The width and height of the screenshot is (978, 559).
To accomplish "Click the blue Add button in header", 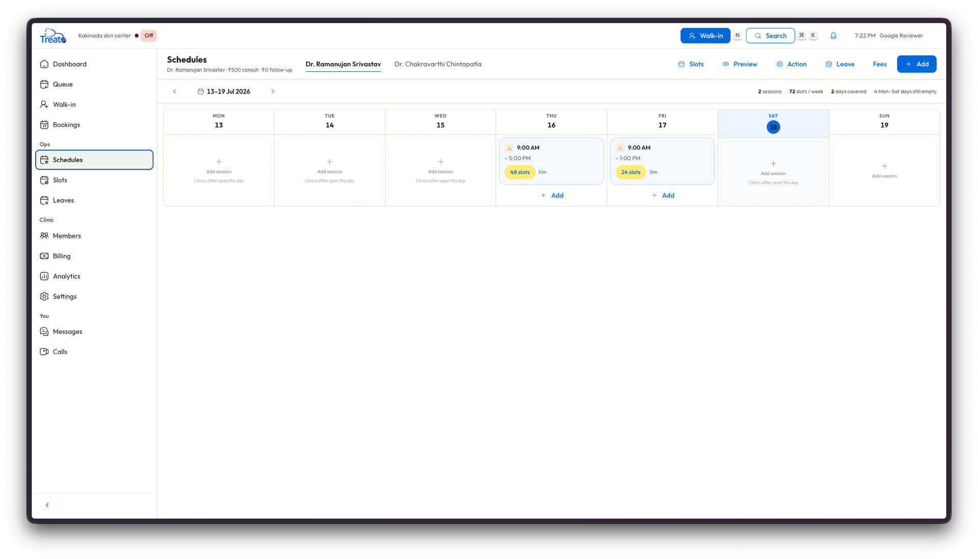I will point(916,64).
